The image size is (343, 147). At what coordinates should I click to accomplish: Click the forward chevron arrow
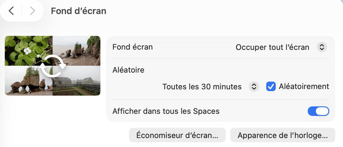tap(32, 11)
